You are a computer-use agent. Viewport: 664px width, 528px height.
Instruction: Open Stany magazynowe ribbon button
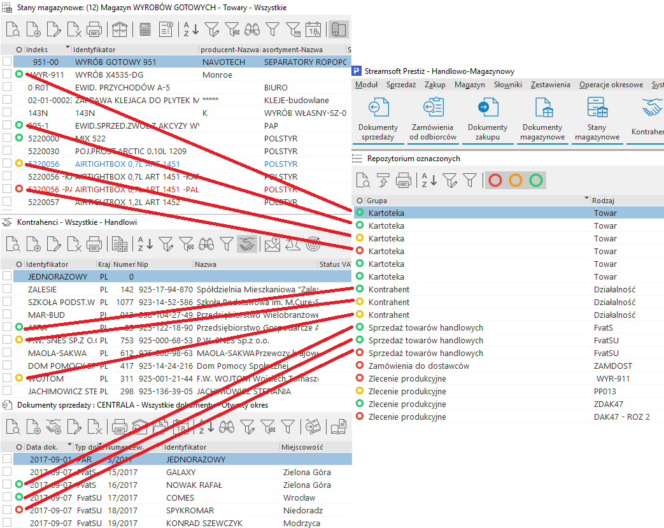[597, 120]
